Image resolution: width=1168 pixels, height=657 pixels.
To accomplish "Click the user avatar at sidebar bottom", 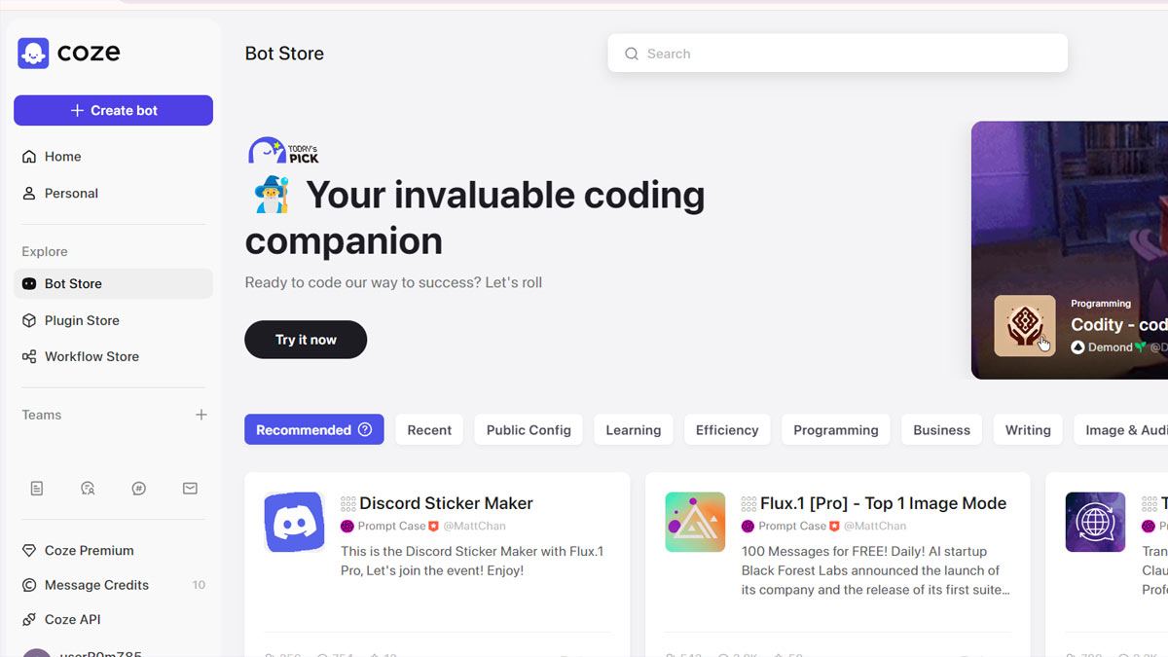I will [37, 652].
